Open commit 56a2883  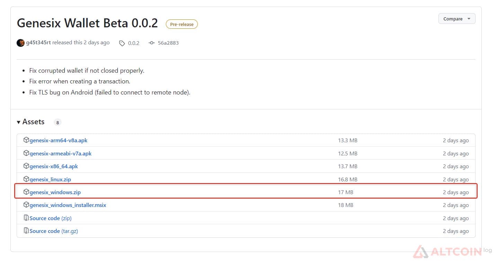tap(168, 43)
